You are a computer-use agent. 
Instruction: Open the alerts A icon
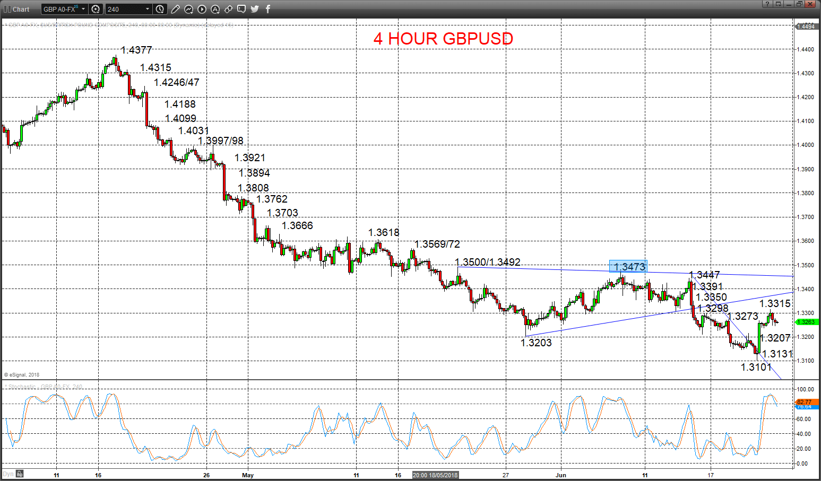tap(215, 9)
